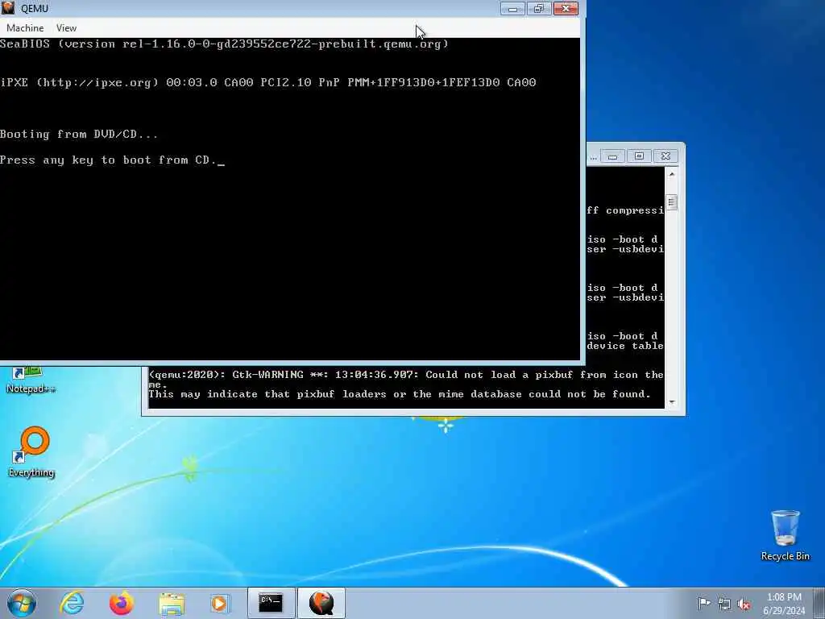Click the Show desktop button
Screen dimensions: 825x619
click(819, 603)
